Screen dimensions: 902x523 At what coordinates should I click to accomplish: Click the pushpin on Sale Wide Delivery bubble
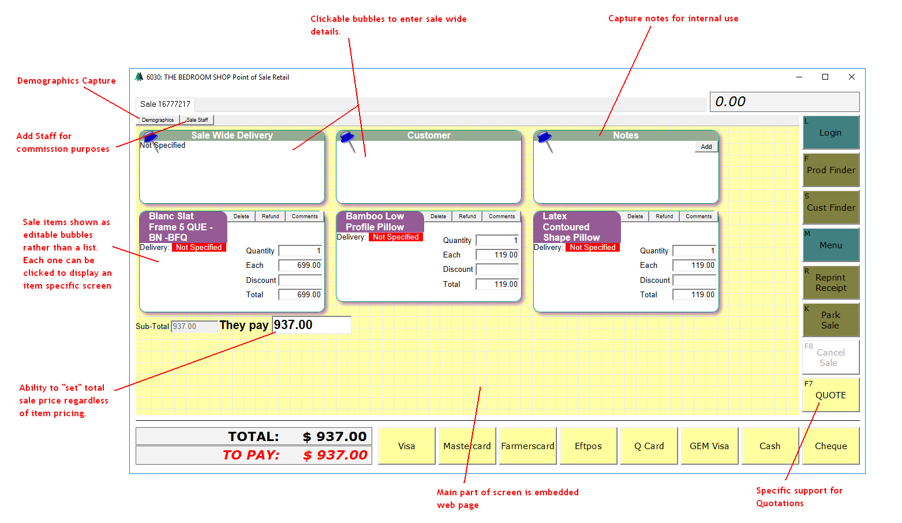[x=150, y=139]
